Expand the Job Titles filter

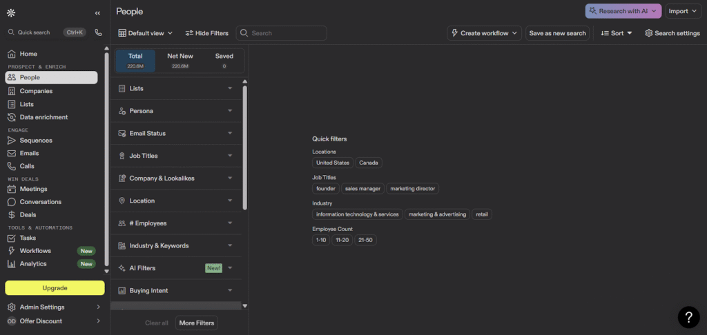coord(176,156)
